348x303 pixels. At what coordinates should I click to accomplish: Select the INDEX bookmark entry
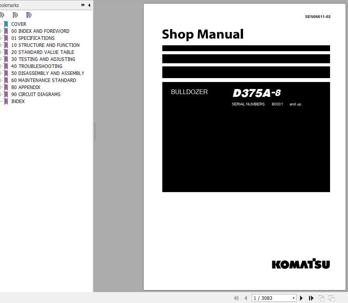[x=18, y=101]
